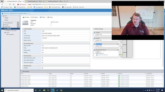Collapse the Security policy section
The height and width of the screenshot is (92, 165).
(x=23, y=56)
